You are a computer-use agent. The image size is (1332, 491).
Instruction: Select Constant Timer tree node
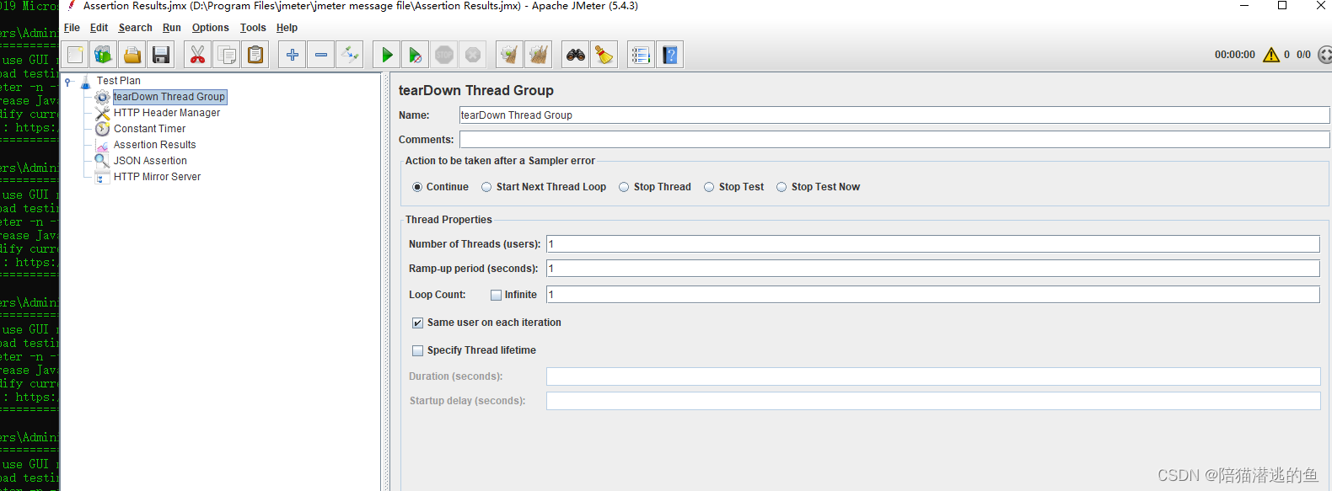click(150, 129)
